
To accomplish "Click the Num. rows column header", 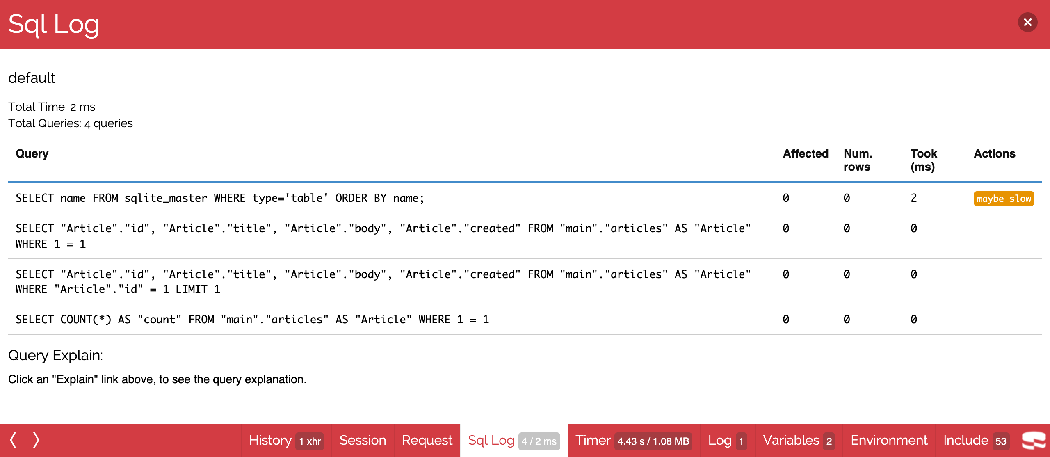I will [858, 160].
